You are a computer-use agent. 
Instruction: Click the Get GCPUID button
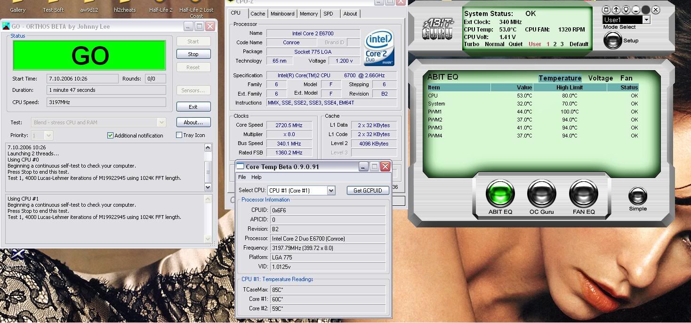[x=368, y=190]
